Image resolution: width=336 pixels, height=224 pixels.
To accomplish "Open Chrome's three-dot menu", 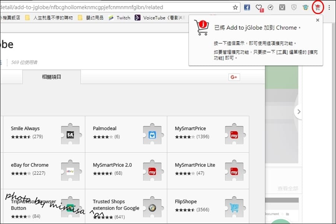I will pyautogui.click(x=329, y=7).
